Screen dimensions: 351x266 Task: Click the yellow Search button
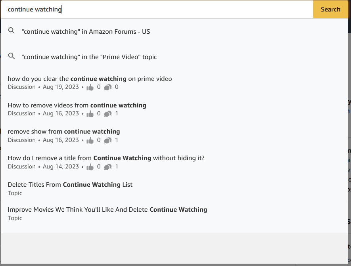(330, 10)
